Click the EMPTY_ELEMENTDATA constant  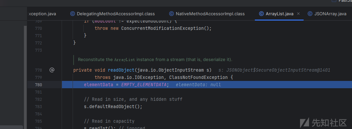click(144, 85)
